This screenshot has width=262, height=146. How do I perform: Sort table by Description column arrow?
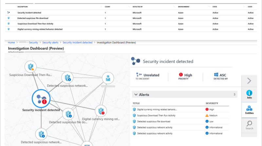pos(101,7)
